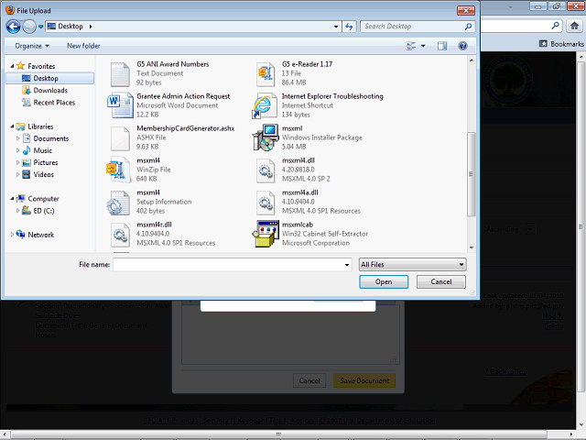Viewport: 586px width, 440px height.
Task: Click Cancel in the File Upload dialog
Action: point(441,281)
